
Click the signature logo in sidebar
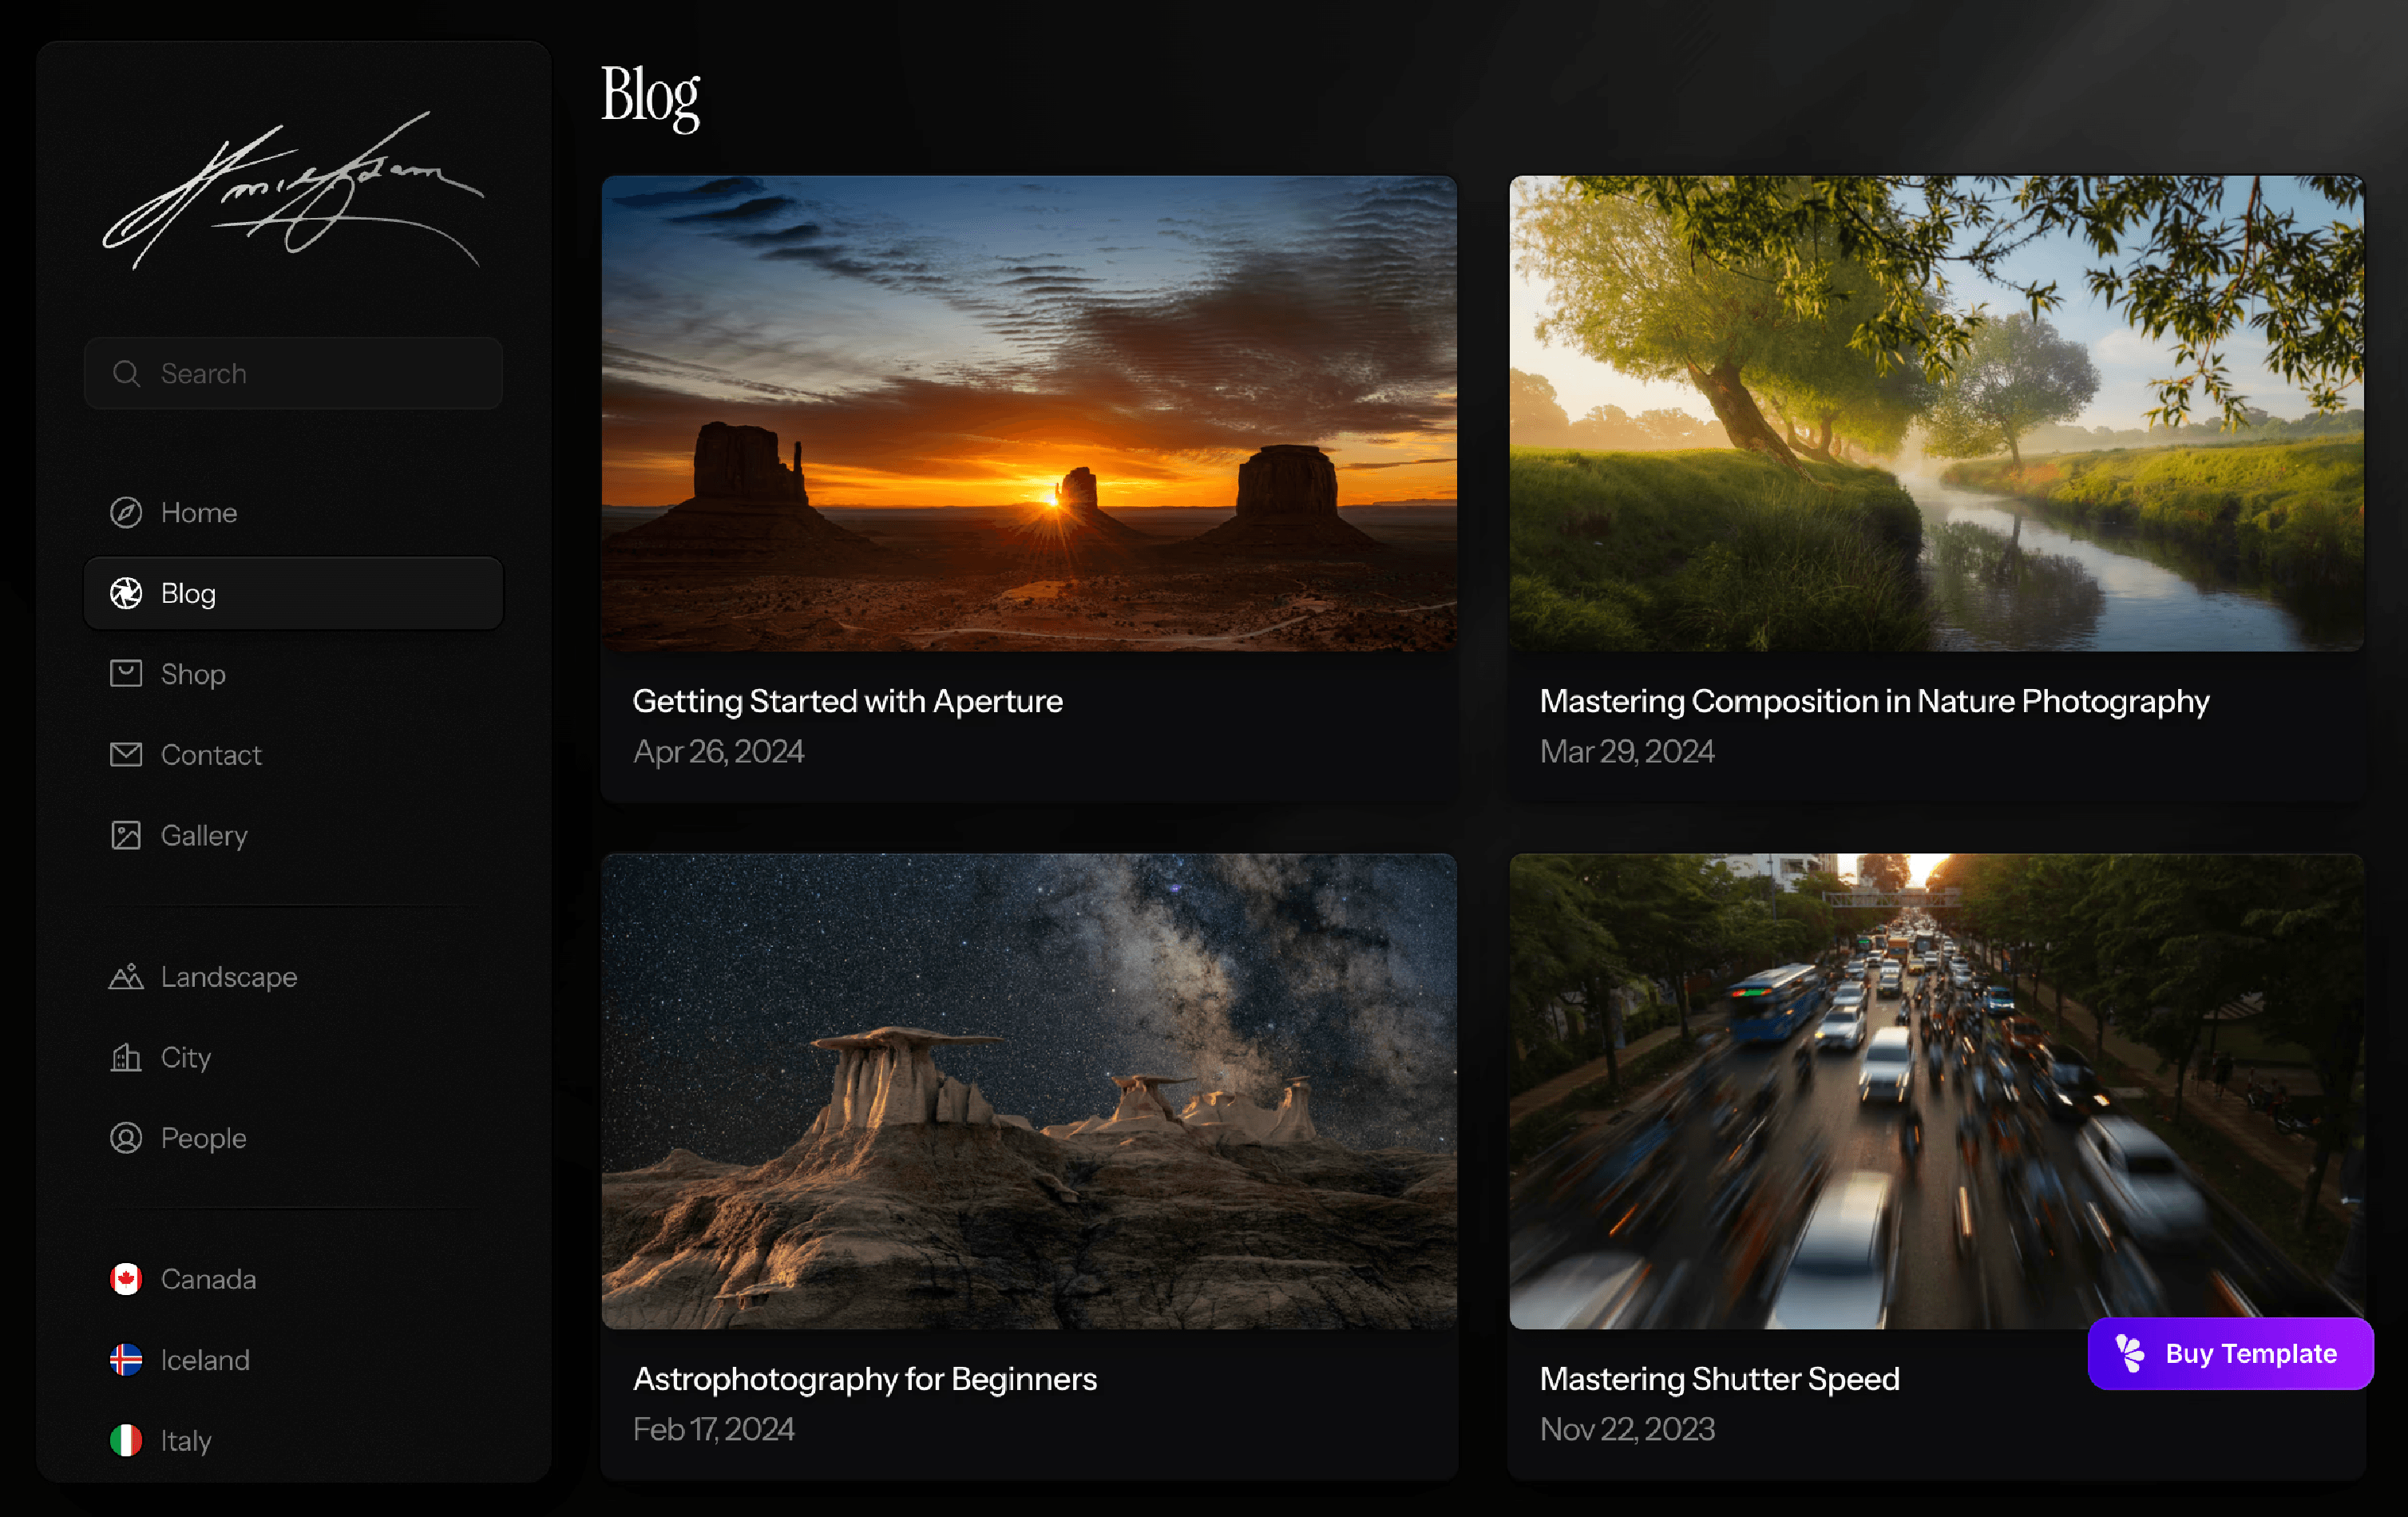point(293,190)
